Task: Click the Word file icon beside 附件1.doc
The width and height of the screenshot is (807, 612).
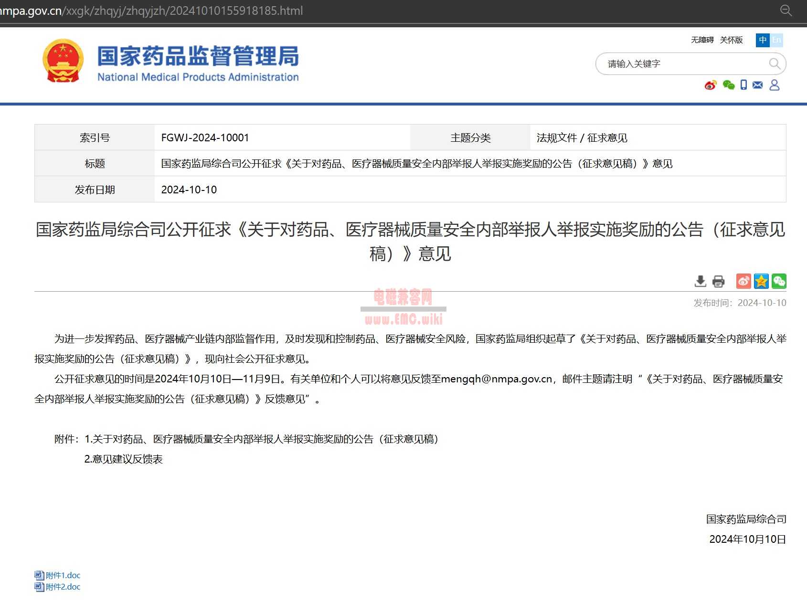Action: 39,575
